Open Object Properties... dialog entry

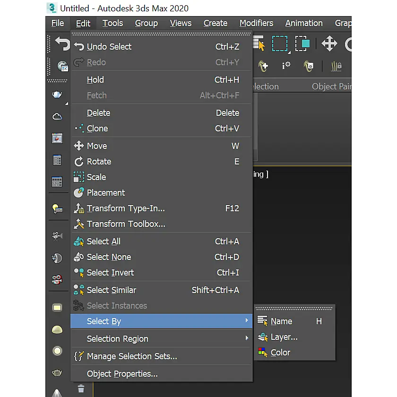coord(162,374)
